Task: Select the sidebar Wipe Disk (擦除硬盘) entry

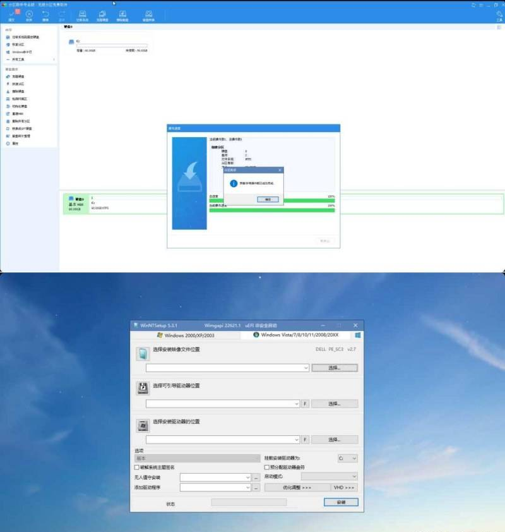Action: [15, 91]
